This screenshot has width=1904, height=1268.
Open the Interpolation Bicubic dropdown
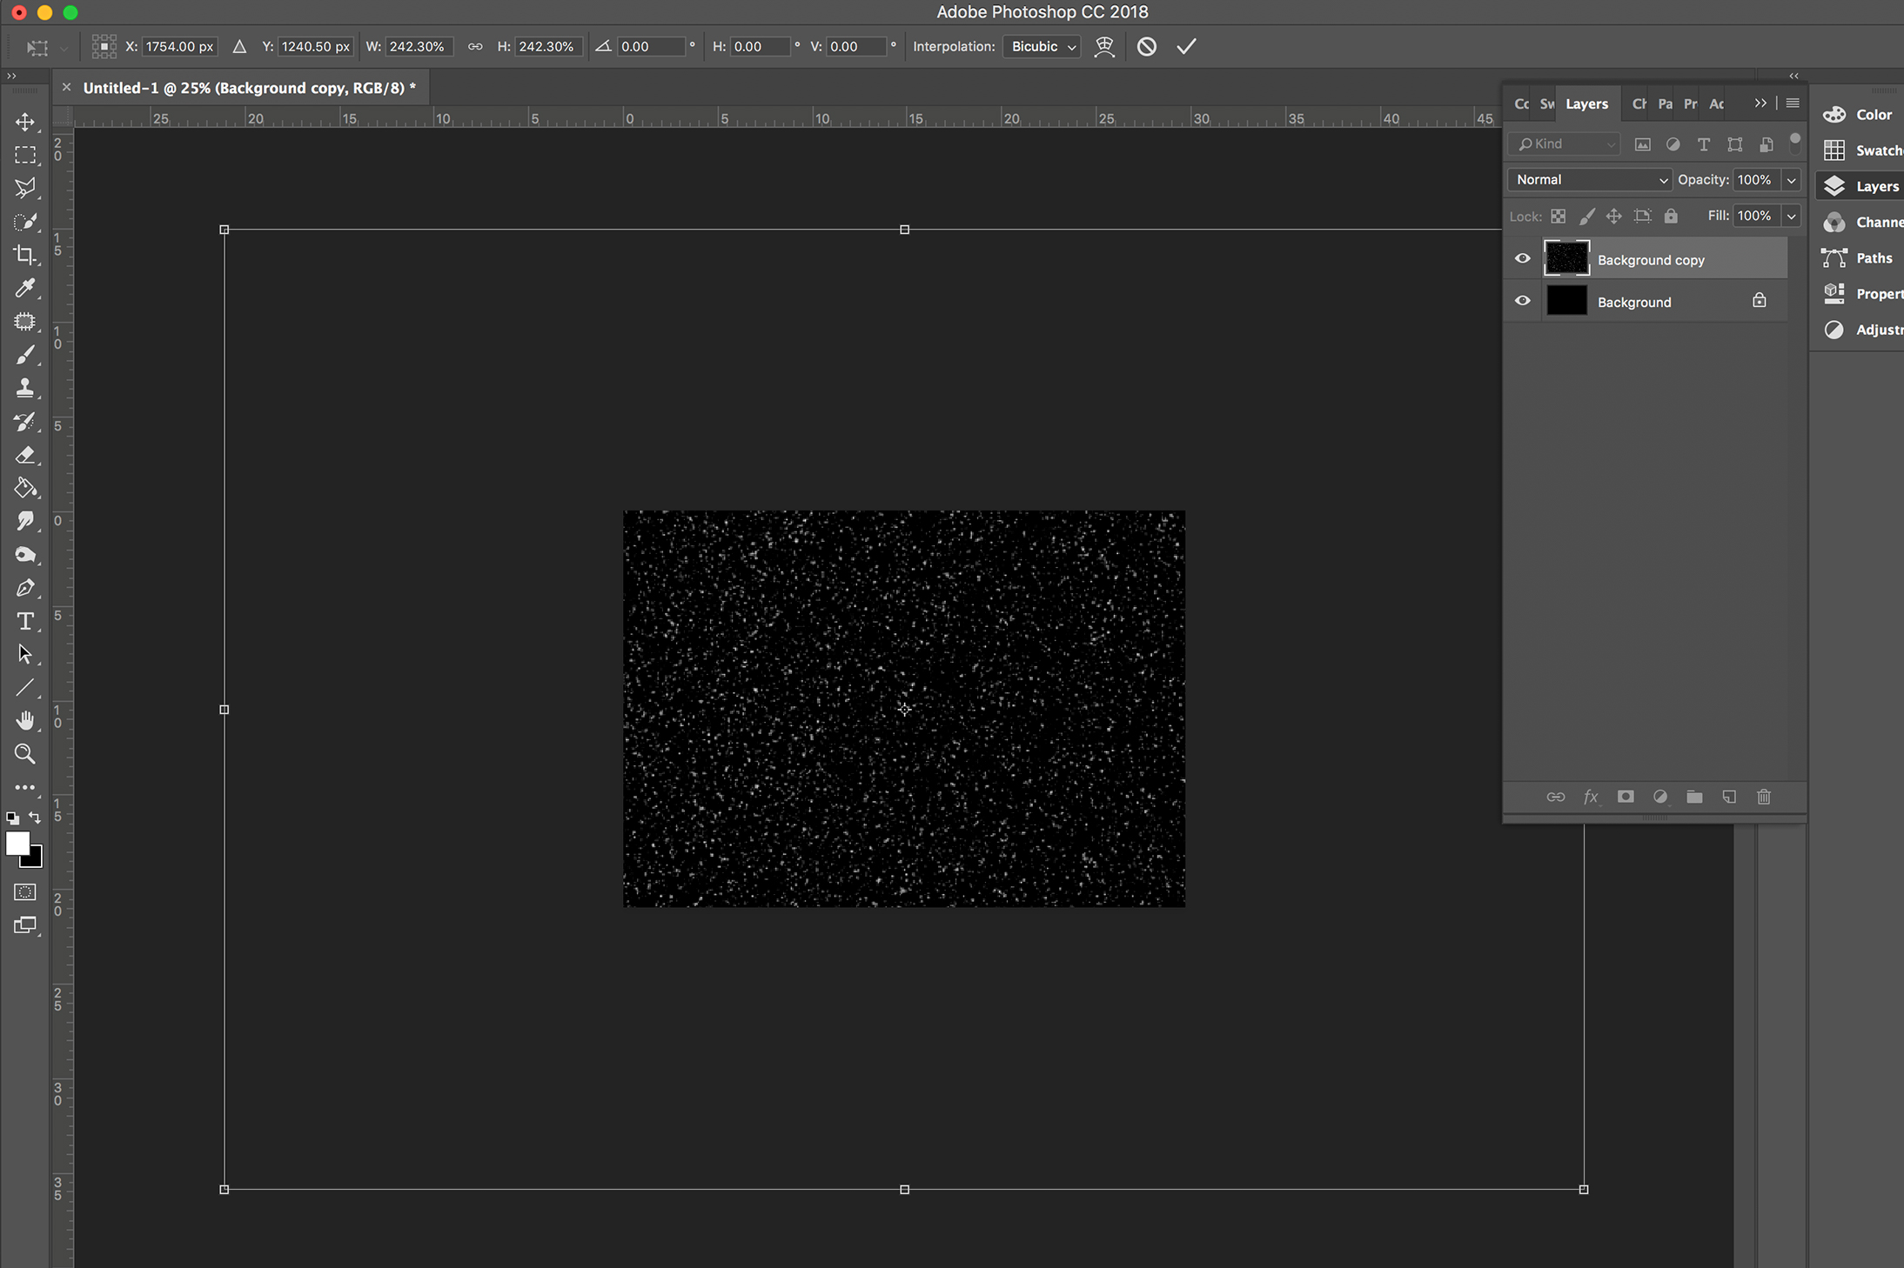coord(1042,47)
